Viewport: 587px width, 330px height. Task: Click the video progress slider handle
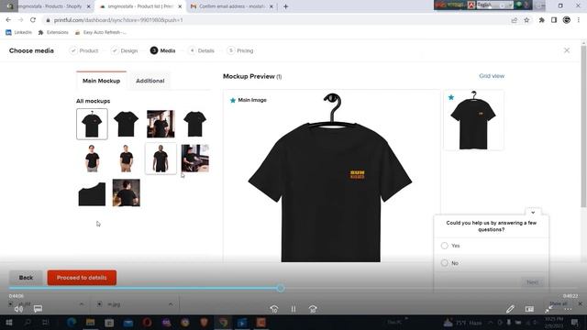point(281,288)
